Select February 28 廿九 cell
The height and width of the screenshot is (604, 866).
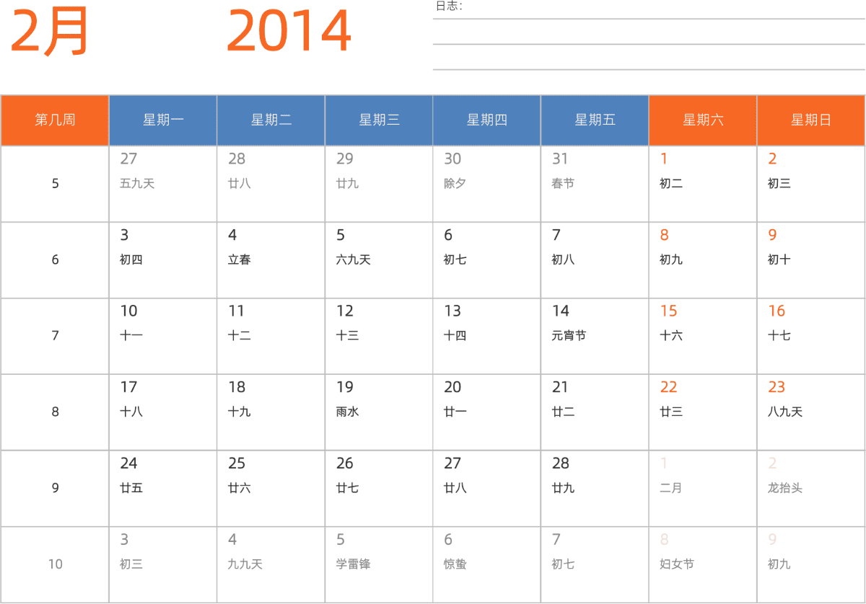[595, 489]
